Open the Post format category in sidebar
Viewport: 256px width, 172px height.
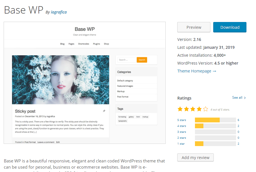[123, 97]
